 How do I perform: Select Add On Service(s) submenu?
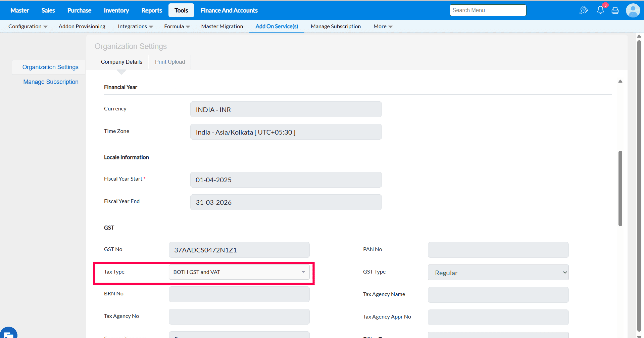click(x=277, y=26)
